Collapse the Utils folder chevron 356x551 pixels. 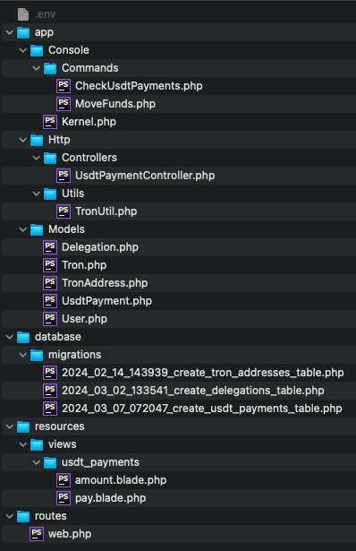click(37, 194)
